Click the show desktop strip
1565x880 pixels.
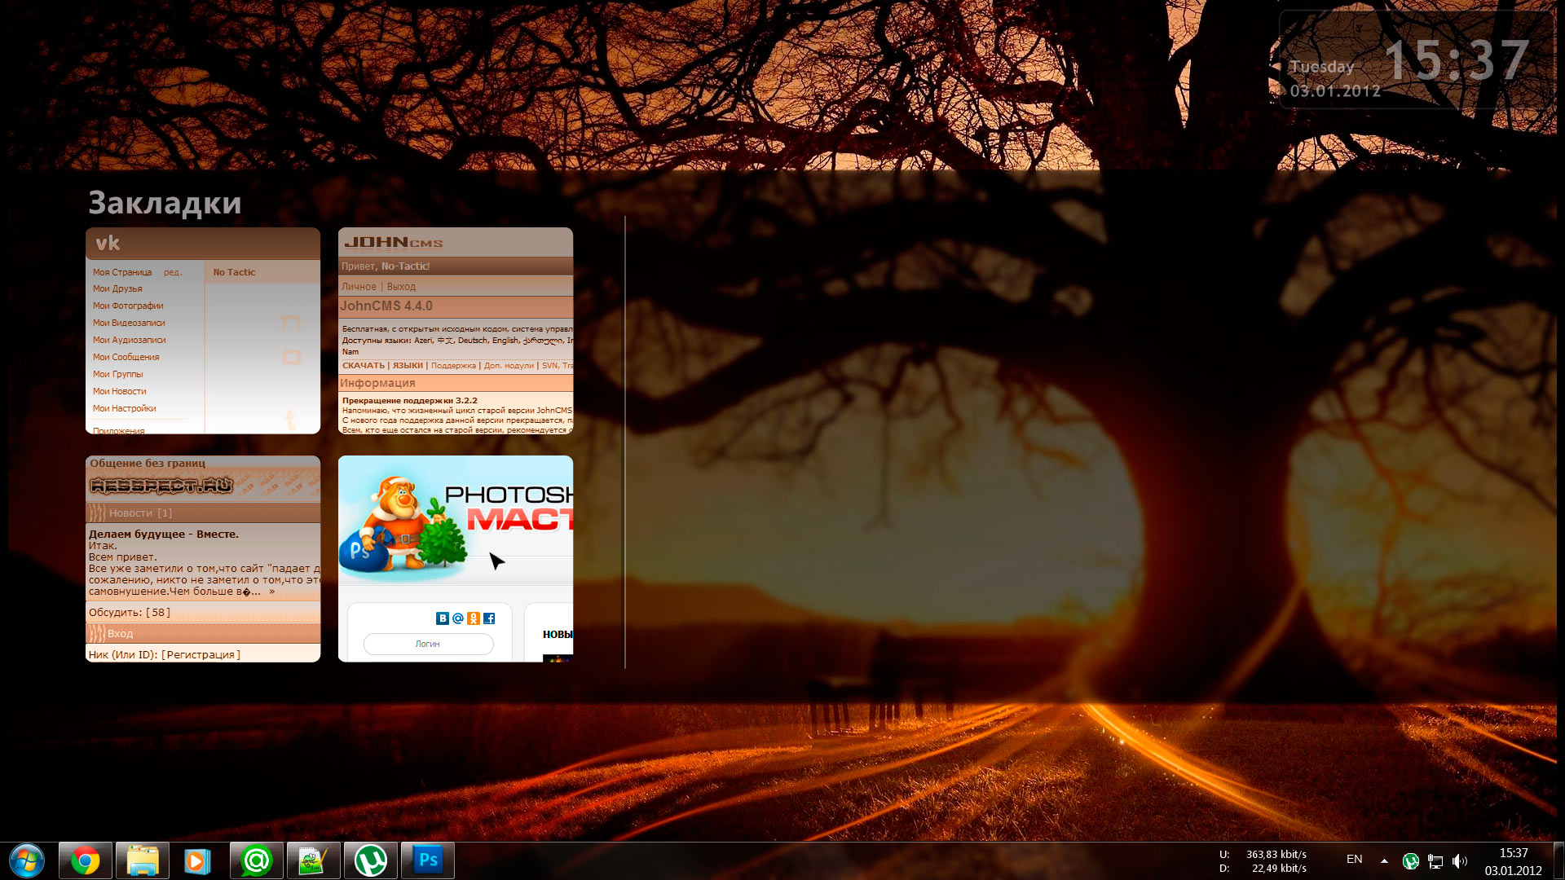(1558, 861)
